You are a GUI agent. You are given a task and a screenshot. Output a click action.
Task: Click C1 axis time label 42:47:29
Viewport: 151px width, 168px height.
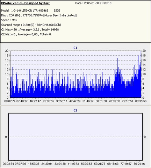pos(75,101)
